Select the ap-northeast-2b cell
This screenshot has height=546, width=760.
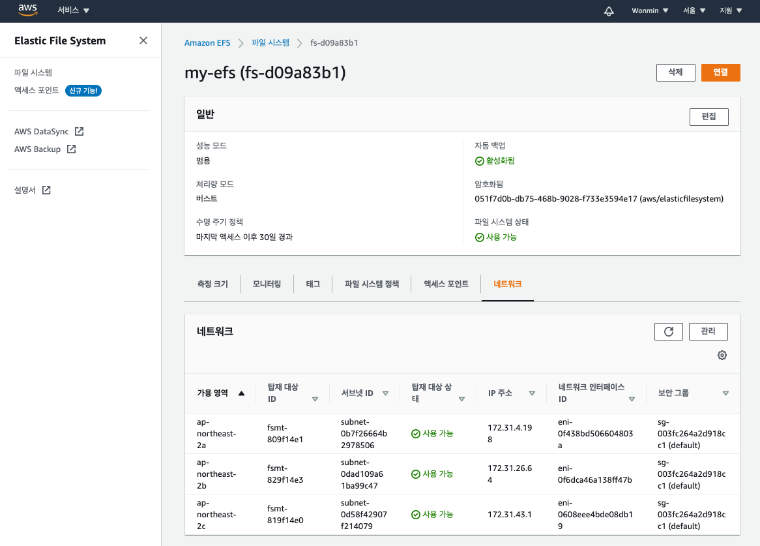click(x=216, y=474)
